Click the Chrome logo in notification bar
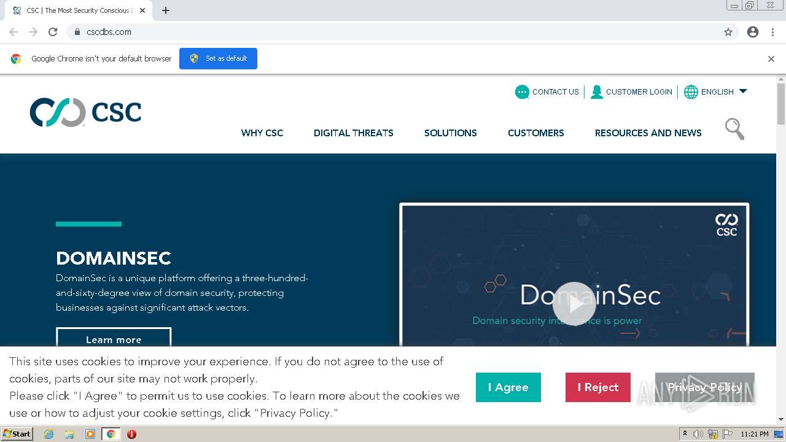786x442 pixels. pyautogui.click(x=16, y=59)
